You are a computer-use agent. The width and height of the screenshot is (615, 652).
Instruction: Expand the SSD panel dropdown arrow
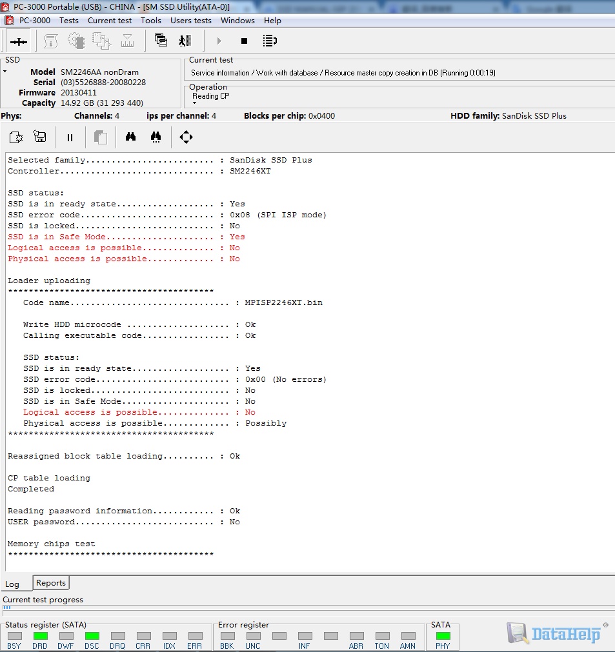pyautogui.click(x=5, y=72)
